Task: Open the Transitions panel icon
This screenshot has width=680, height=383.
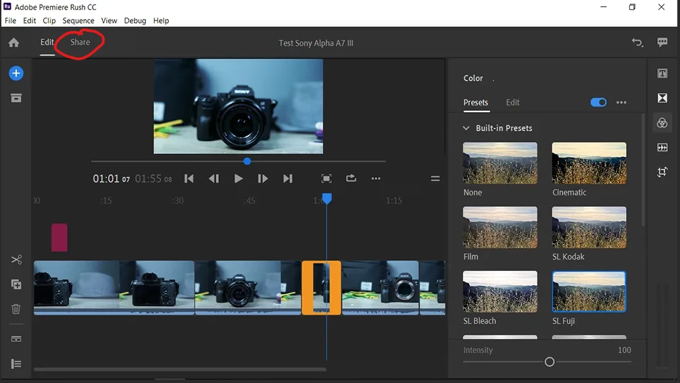Action: tap(662, 98)
